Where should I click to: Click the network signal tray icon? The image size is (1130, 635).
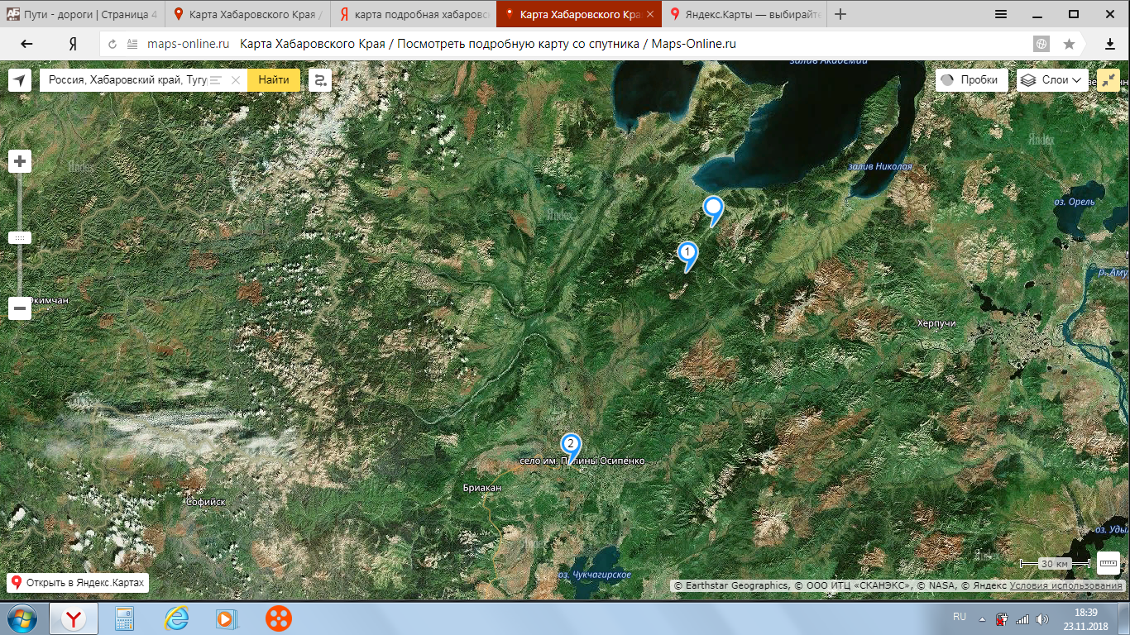tap(1022, 618)
